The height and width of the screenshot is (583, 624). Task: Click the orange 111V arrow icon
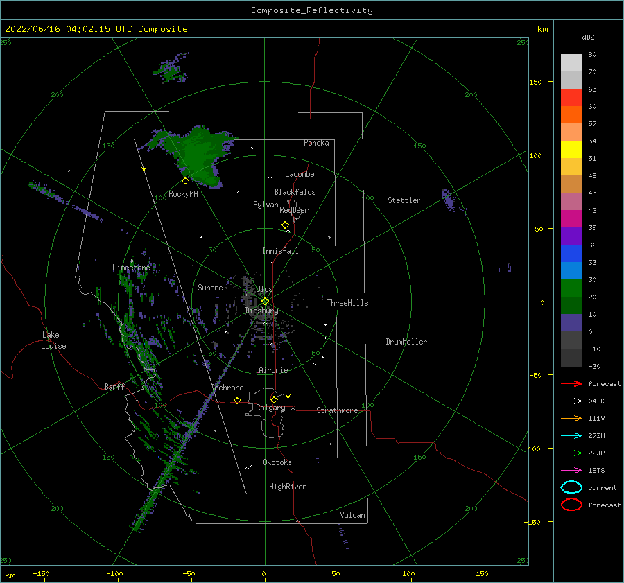coord(571,418)
